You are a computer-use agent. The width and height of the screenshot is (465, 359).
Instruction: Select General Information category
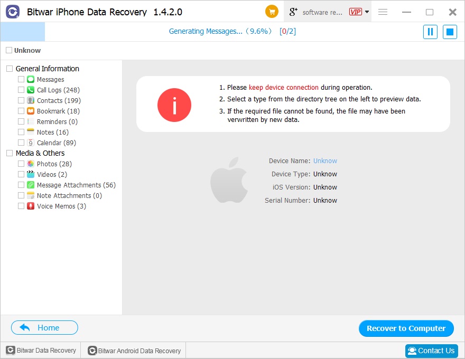48,69
